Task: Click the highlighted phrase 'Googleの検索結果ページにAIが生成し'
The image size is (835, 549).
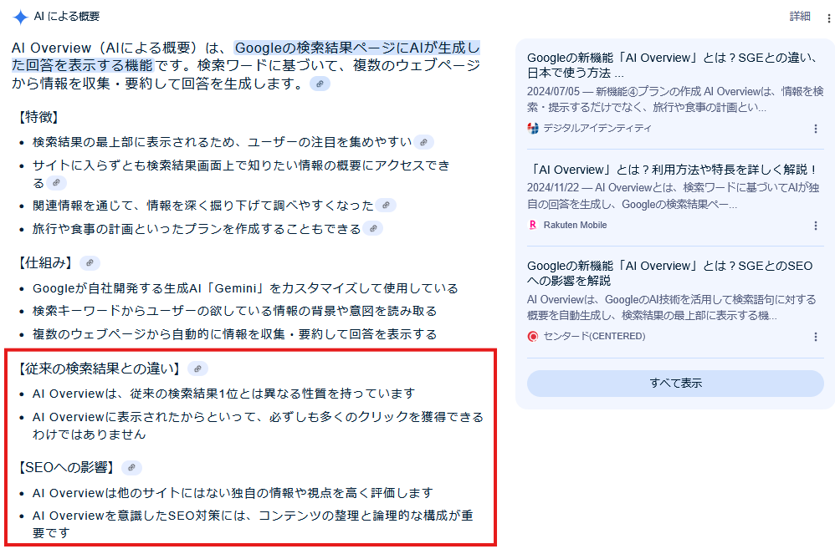Action: [x=357, y=48]
